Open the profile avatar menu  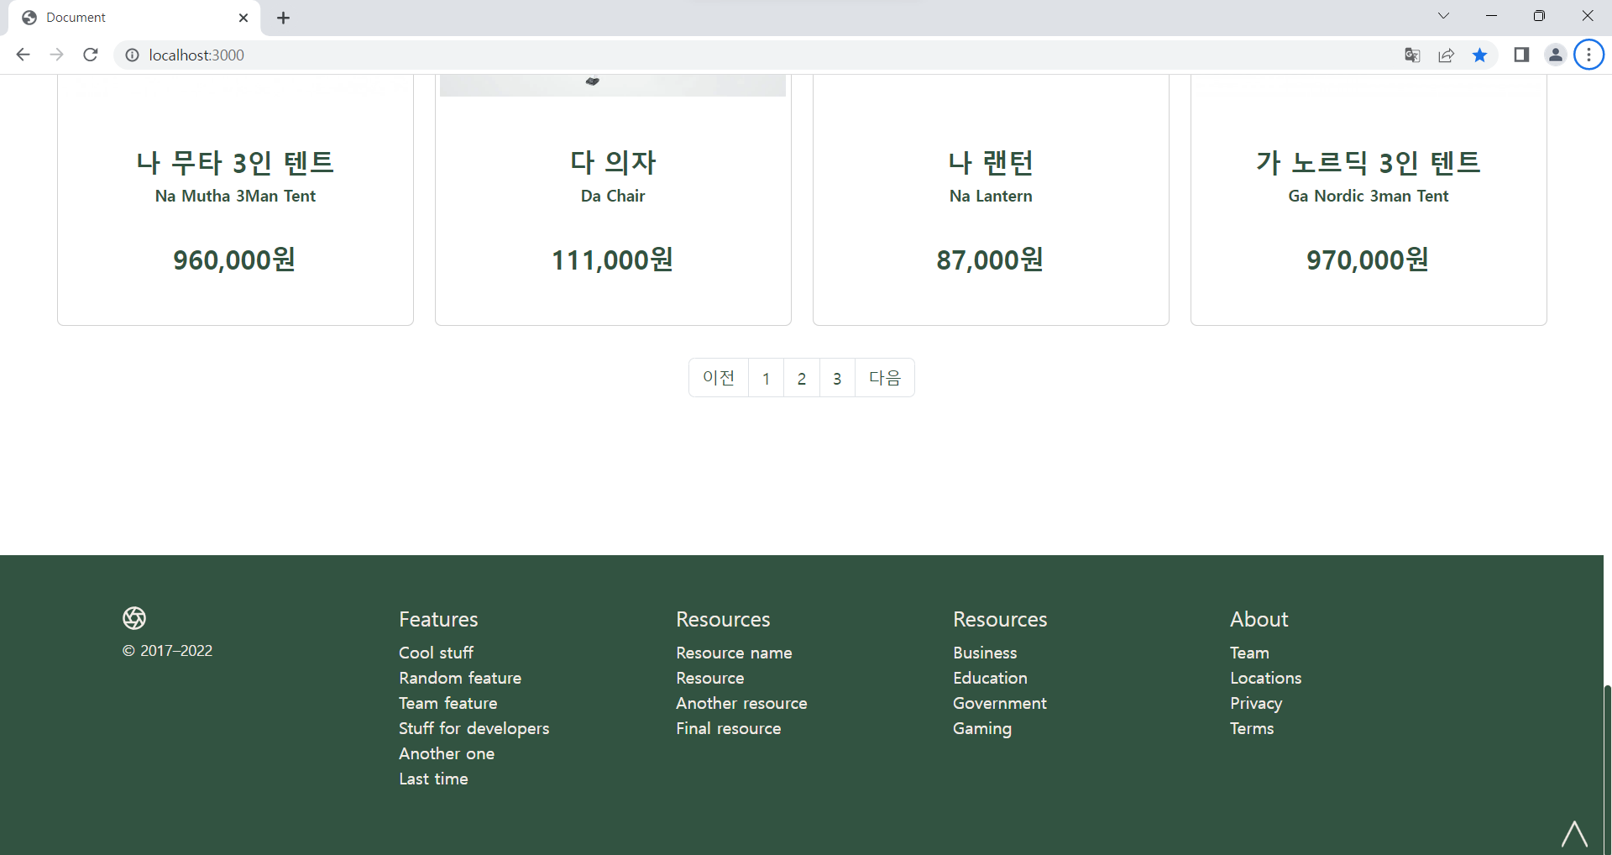tap(1555, 55)
